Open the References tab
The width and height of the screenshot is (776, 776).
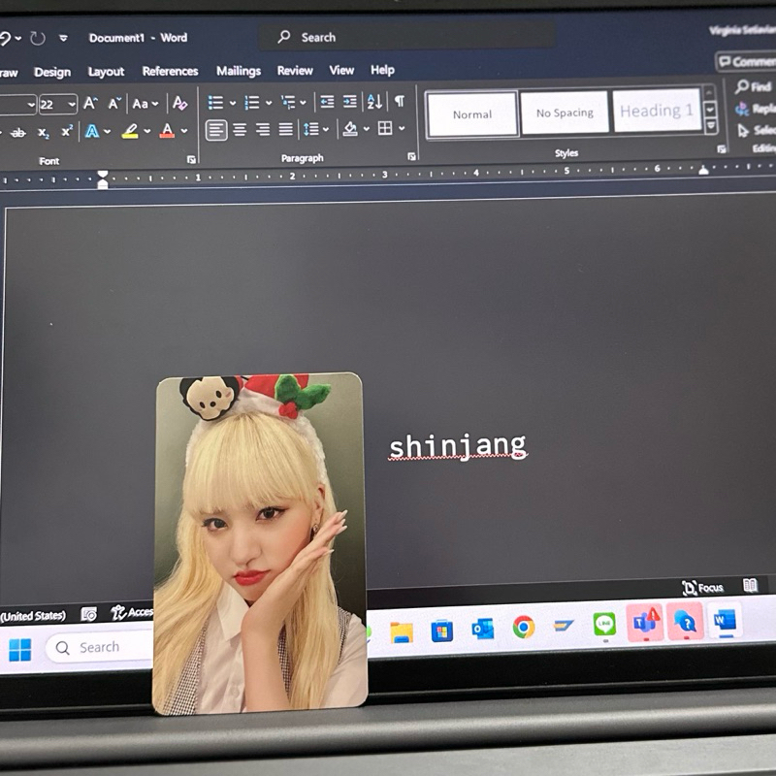pyautogui.click(x=170, y=71)
